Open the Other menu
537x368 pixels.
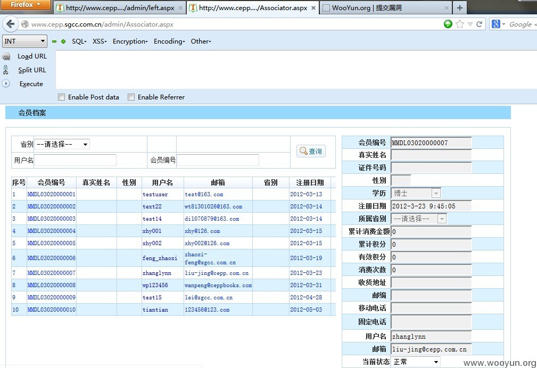201,41
